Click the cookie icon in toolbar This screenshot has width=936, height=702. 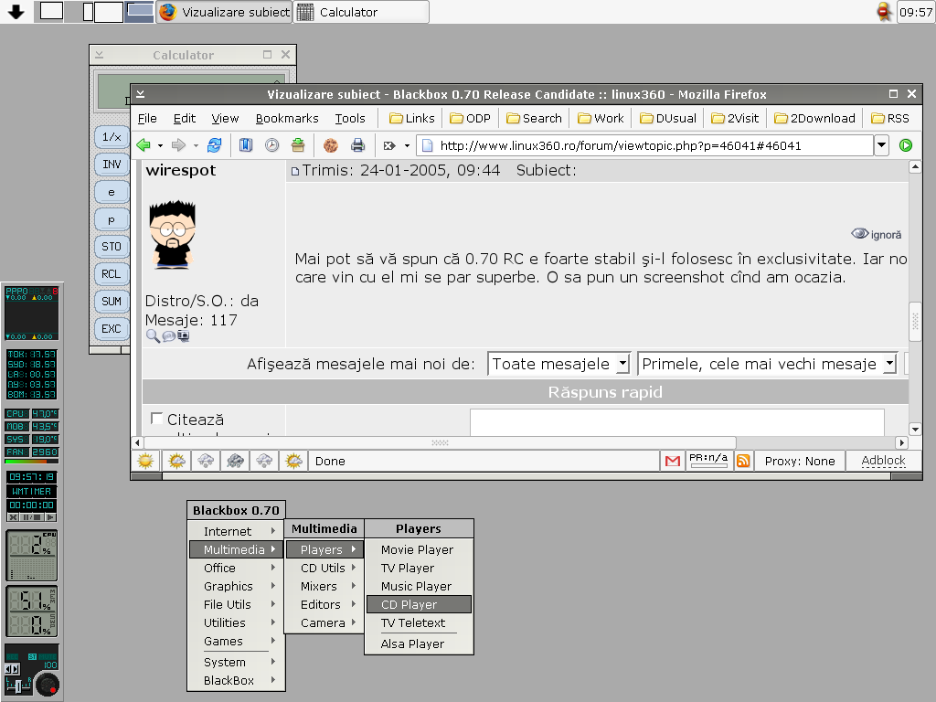point(330,145)
